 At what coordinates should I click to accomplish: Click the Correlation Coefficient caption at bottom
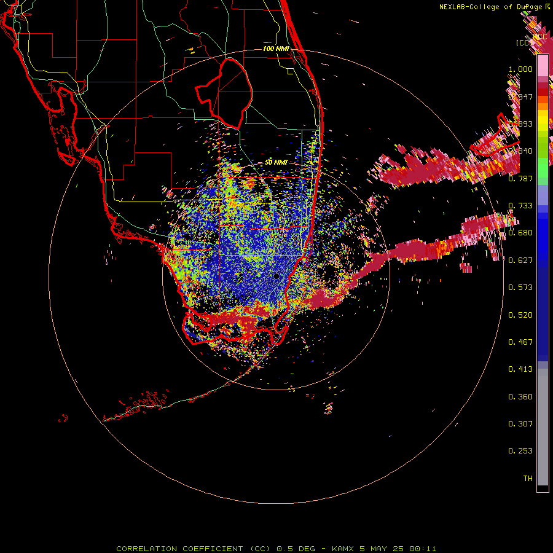276,549
